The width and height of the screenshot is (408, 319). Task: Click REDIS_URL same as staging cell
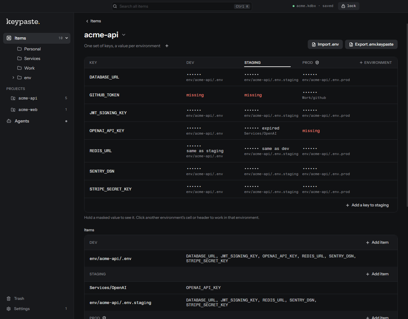click(205, 151)
